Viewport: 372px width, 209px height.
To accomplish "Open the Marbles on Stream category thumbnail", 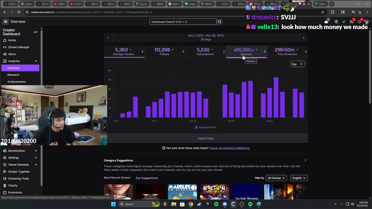I will coord(183,192).
